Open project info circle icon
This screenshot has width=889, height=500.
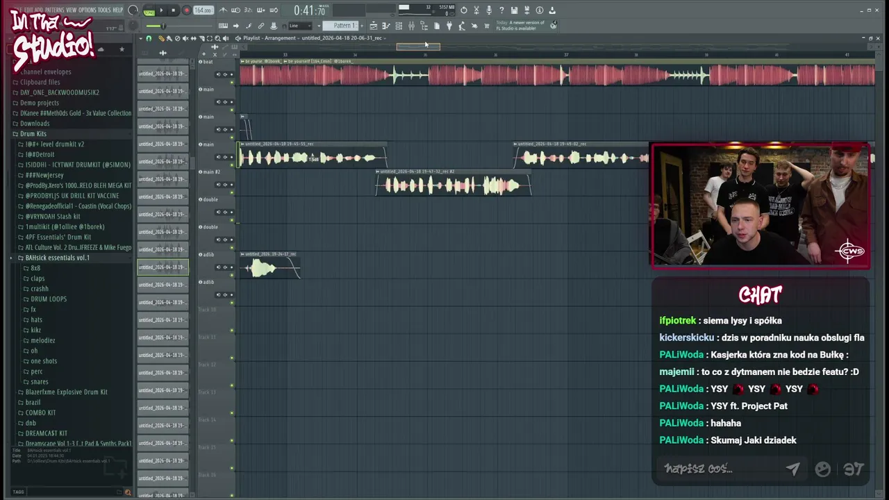pos(539,10)
